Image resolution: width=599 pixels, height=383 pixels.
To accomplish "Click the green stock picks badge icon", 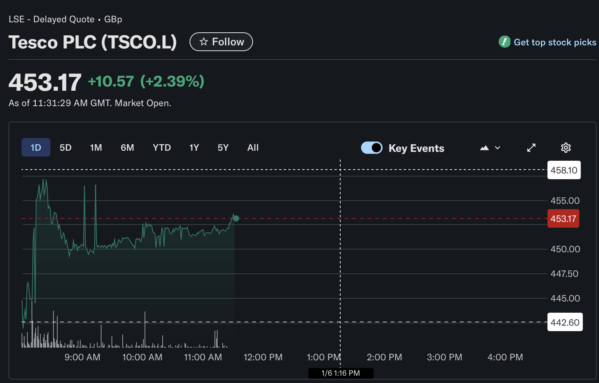I will [504, 42].
